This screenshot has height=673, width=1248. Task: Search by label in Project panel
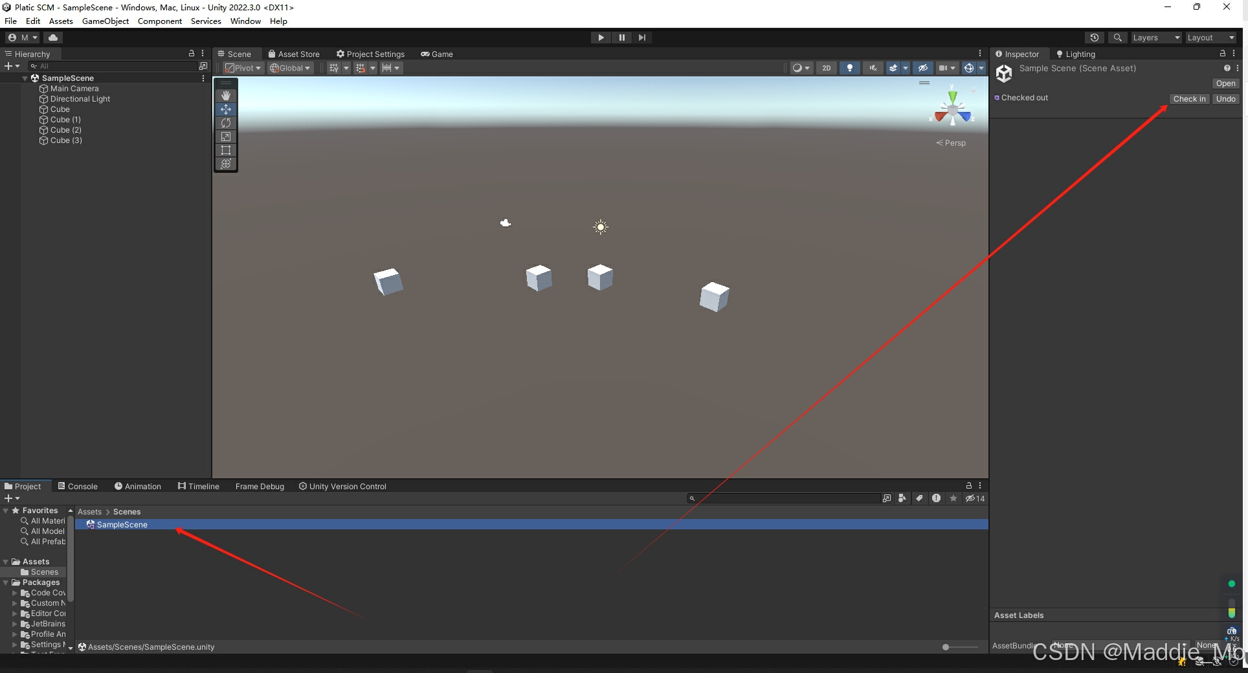tap(919, 498)
